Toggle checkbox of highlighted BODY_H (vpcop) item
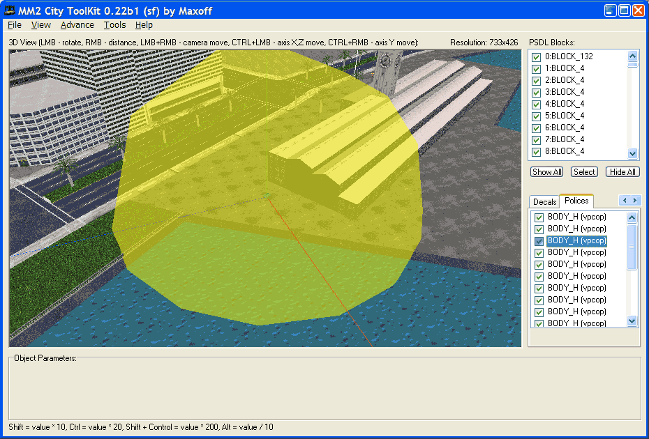The image size is (649, 439). click(539, 241)
